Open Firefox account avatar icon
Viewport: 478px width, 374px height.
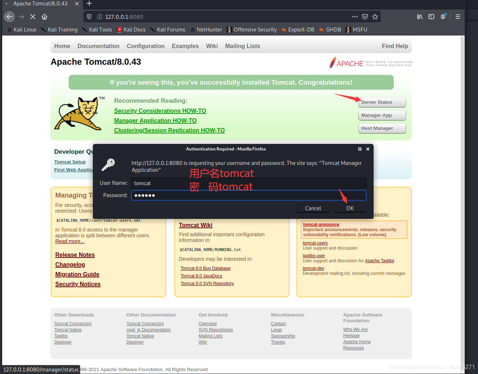[443, 17]
